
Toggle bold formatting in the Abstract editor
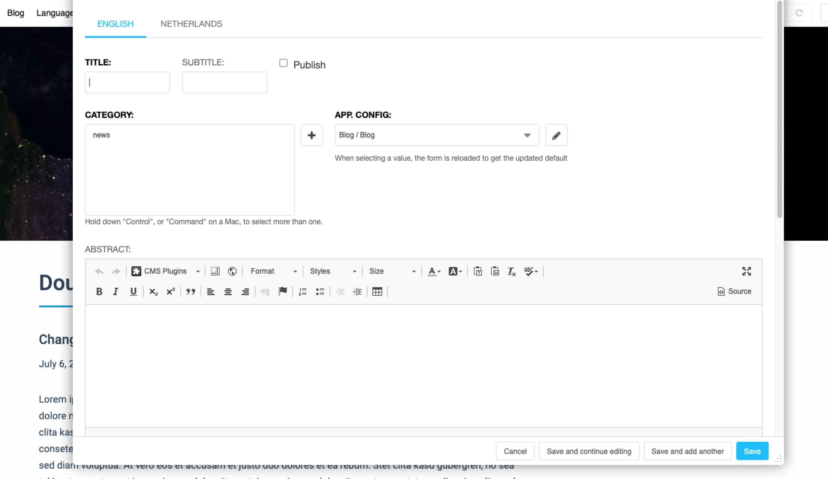tap(99, 291)
